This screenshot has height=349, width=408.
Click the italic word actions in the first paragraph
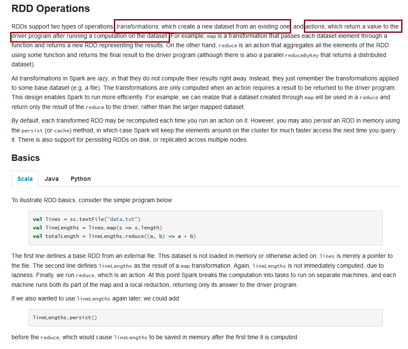pos(315,26)
